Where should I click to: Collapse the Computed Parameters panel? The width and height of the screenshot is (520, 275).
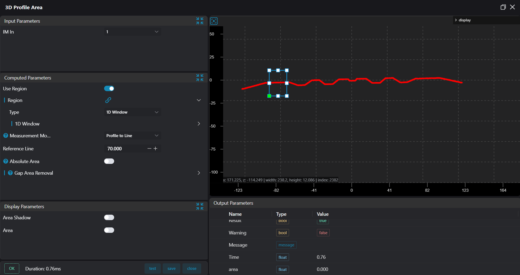coord(200,78)
